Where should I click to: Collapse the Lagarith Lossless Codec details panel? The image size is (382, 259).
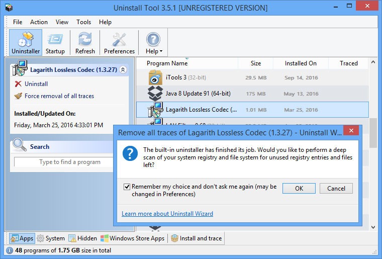(x=123, y=70)
